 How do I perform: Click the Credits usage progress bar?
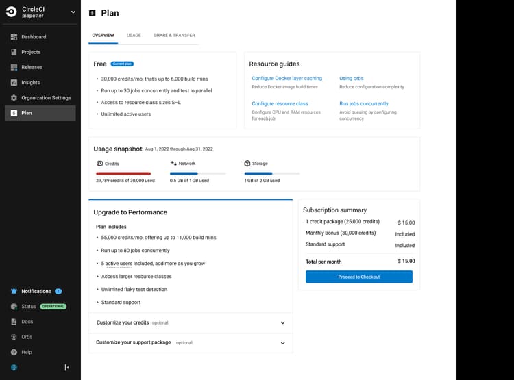tap(123, 173)
